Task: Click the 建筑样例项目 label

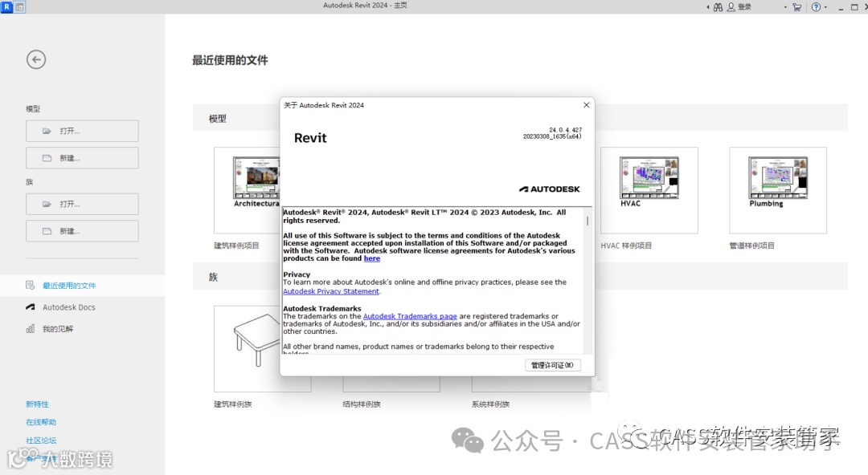Action: click(236, 246)
